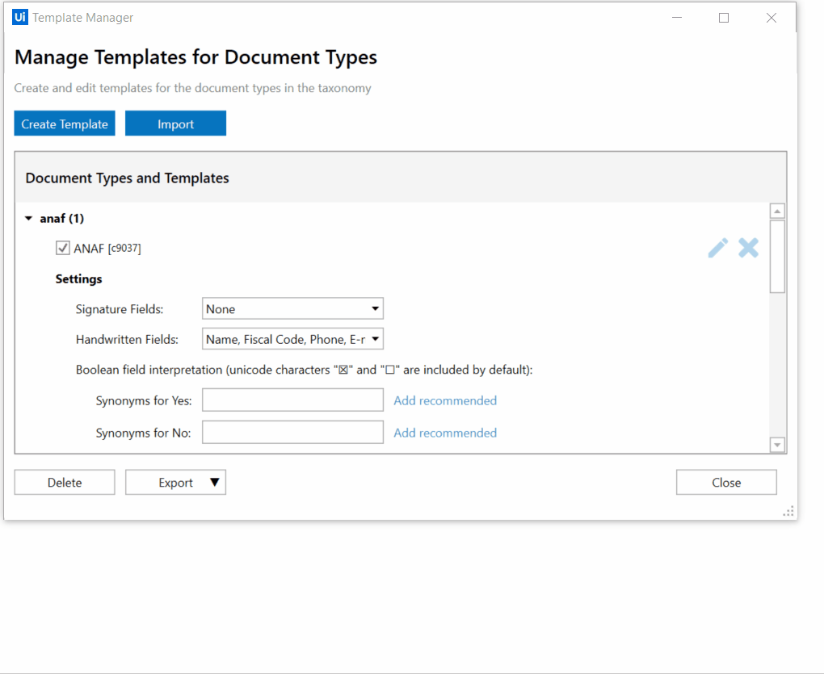The width and height of the screenshot is (824, 674).
Task: Open the Handwritten Fields dropdown
Action: (x=292, y=339)
